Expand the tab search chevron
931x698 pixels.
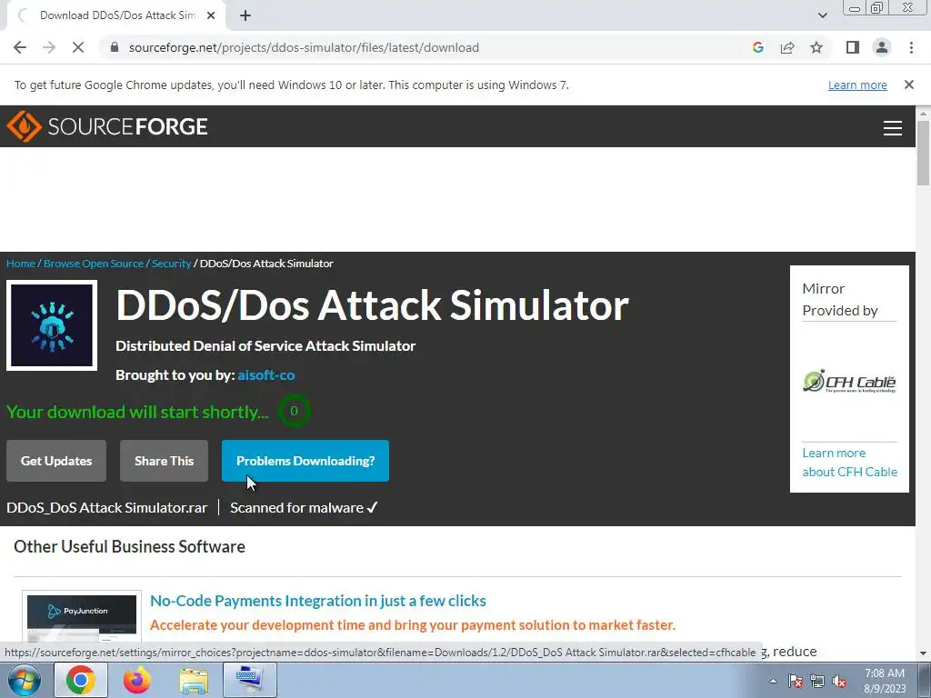822,15
